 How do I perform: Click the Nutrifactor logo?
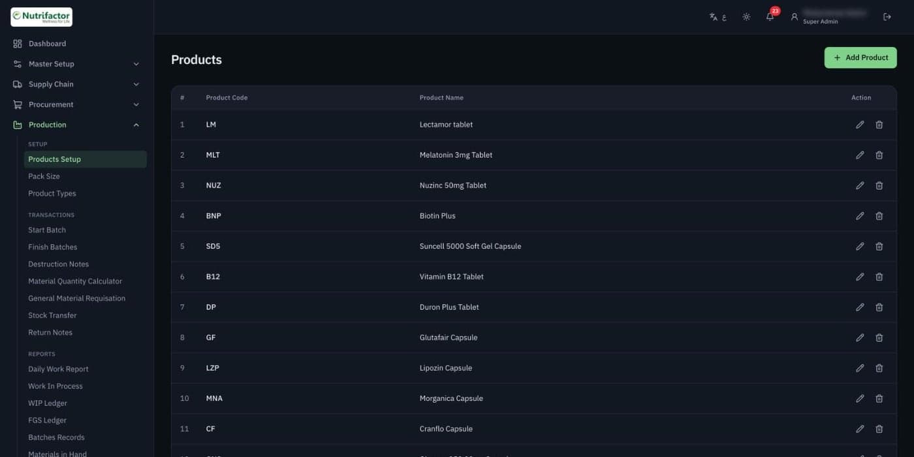coord(42,17)
